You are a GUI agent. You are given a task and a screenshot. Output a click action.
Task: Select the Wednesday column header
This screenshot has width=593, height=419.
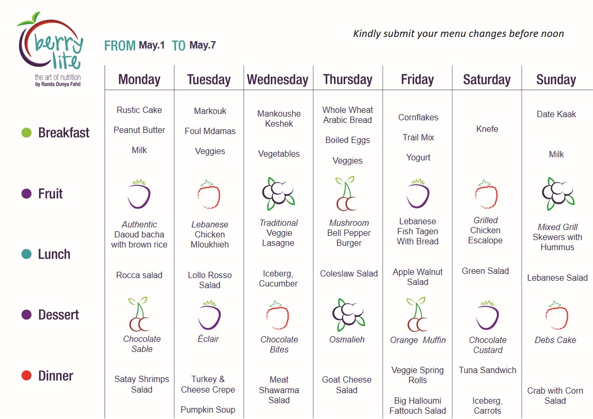pos(278,80)
